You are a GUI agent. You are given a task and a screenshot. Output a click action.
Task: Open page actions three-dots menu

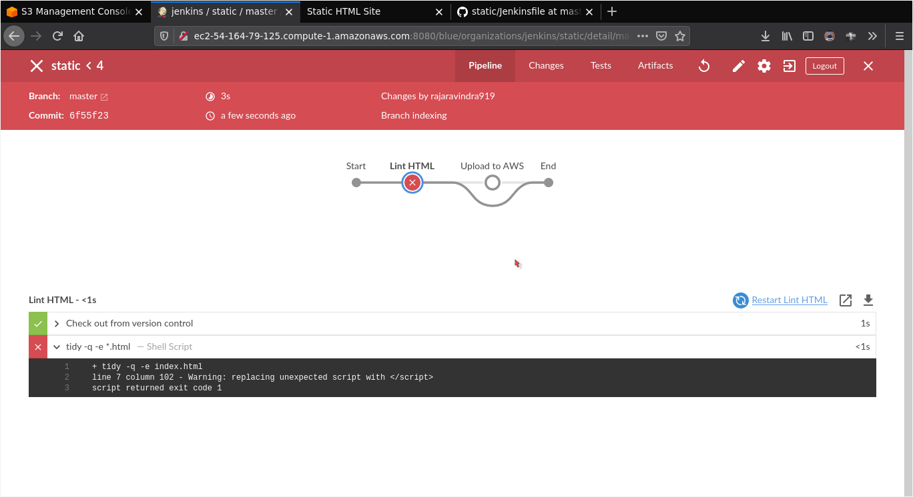click(x=642, y=36)
